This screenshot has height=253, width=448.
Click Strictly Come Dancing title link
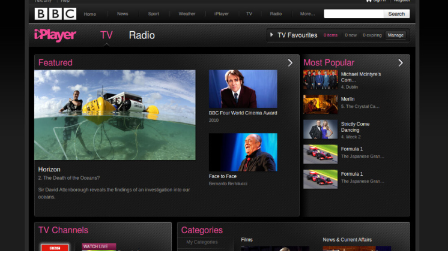tap(355, 127)
